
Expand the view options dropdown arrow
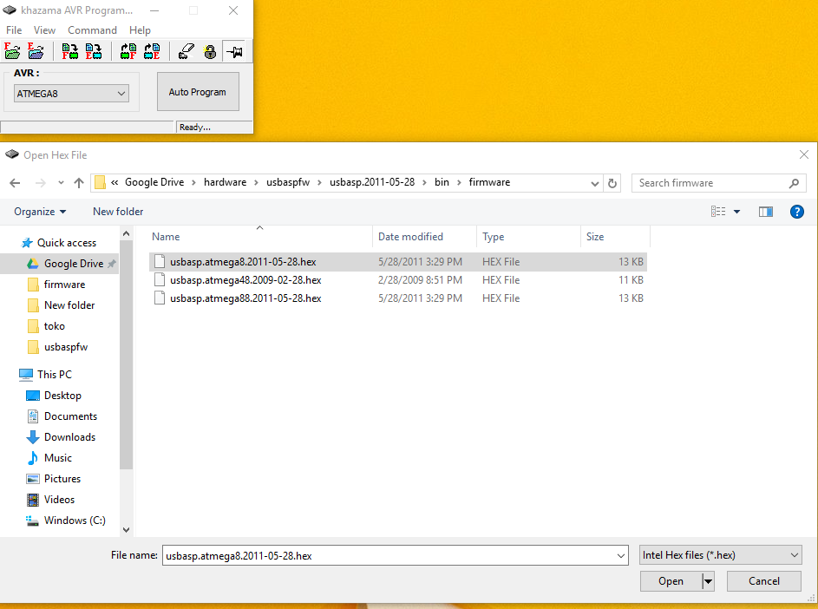pos(737,211)
